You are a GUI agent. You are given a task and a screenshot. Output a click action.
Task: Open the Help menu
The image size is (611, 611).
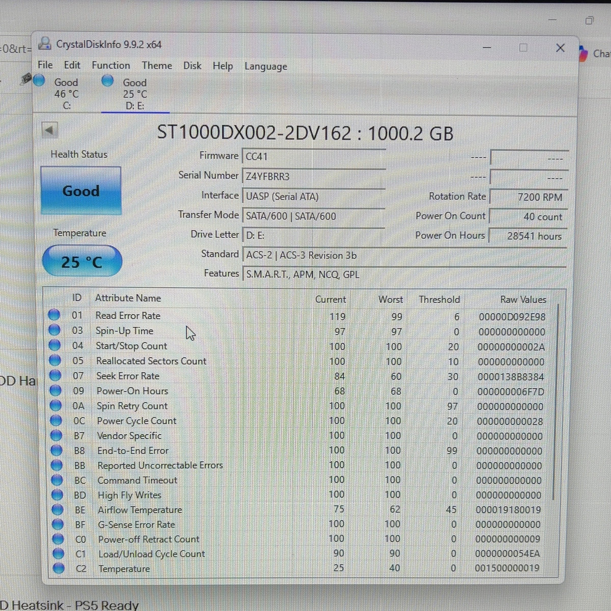223,66
